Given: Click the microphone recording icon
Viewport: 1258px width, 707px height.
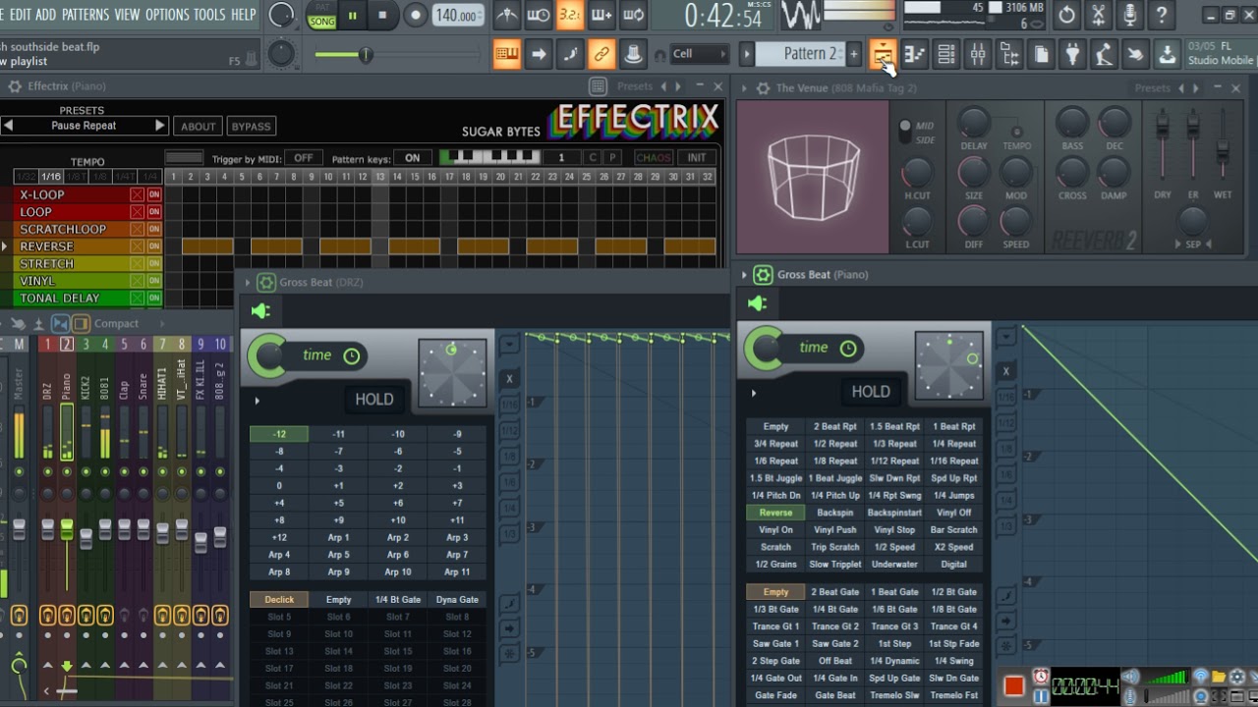Looking at the screenshot, I should coord(1130,15).
